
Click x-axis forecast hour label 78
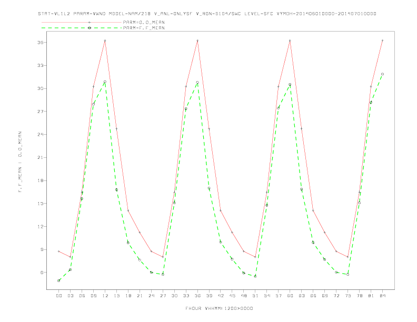click(360, 296)
